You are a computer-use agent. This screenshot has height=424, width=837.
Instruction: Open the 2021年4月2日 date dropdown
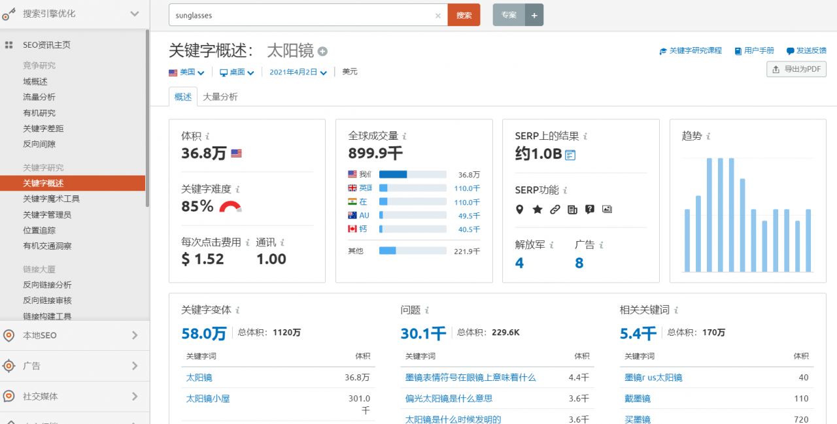coord(298,73)
